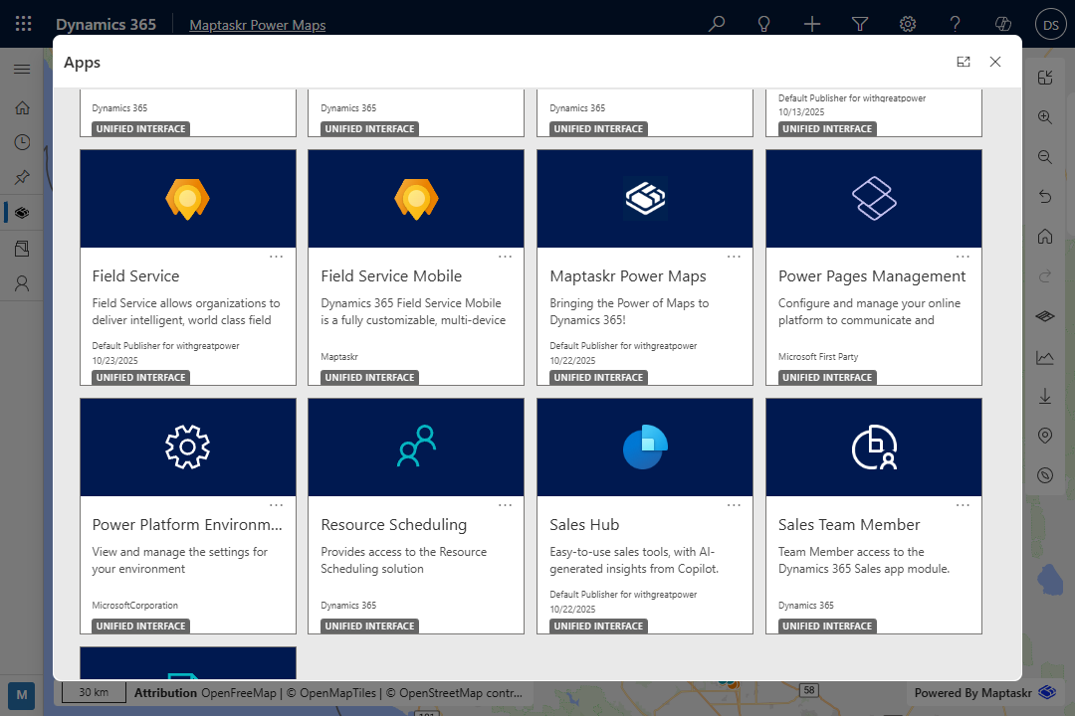Toggle the hamburger site map menu
Screen dimensions: 1075x716
[x=22, y=70]
